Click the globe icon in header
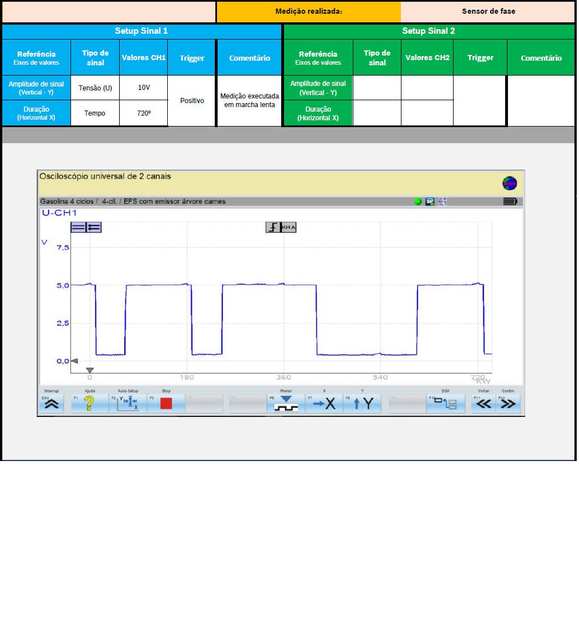Screen dimensions: 579x634 [509, 183]
